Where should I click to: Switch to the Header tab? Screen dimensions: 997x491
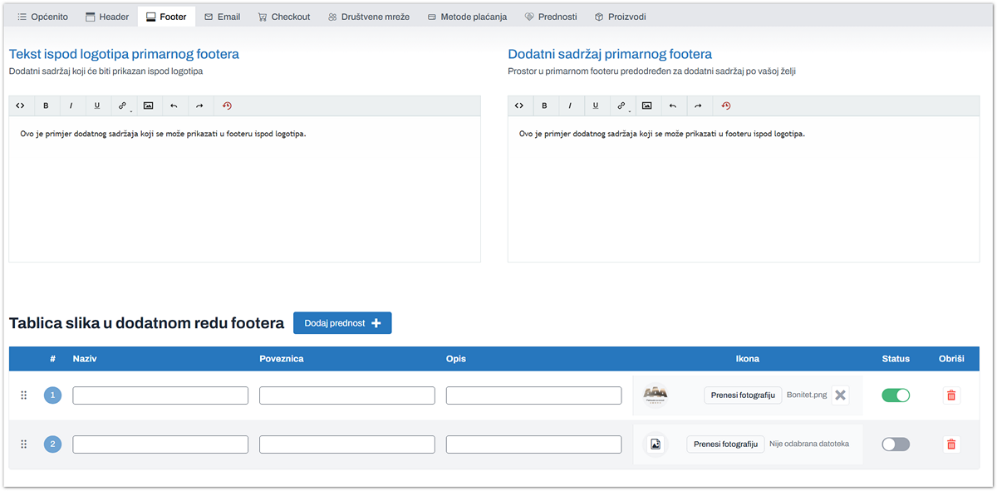107,17
